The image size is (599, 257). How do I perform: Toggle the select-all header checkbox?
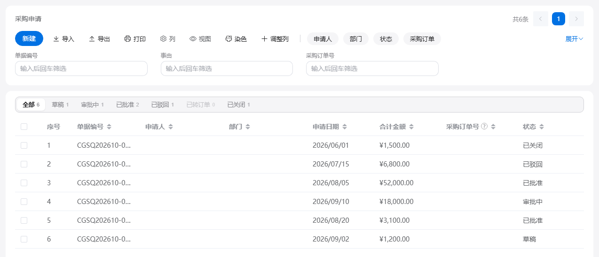(24, 127)
